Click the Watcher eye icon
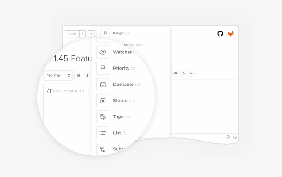282x177 pixels. (x=103, y=52)
